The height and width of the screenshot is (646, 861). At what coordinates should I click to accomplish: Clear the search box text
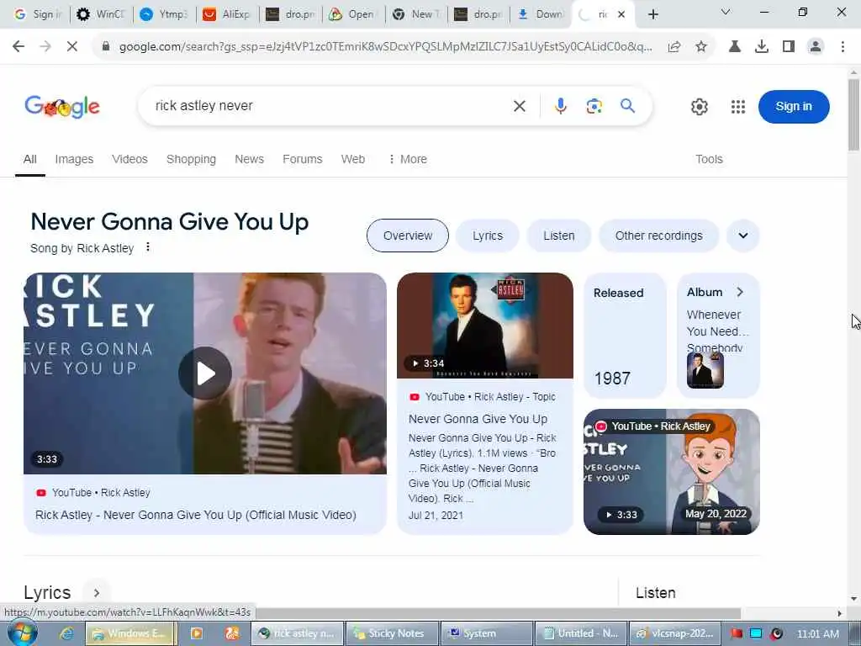click(520, 106)
